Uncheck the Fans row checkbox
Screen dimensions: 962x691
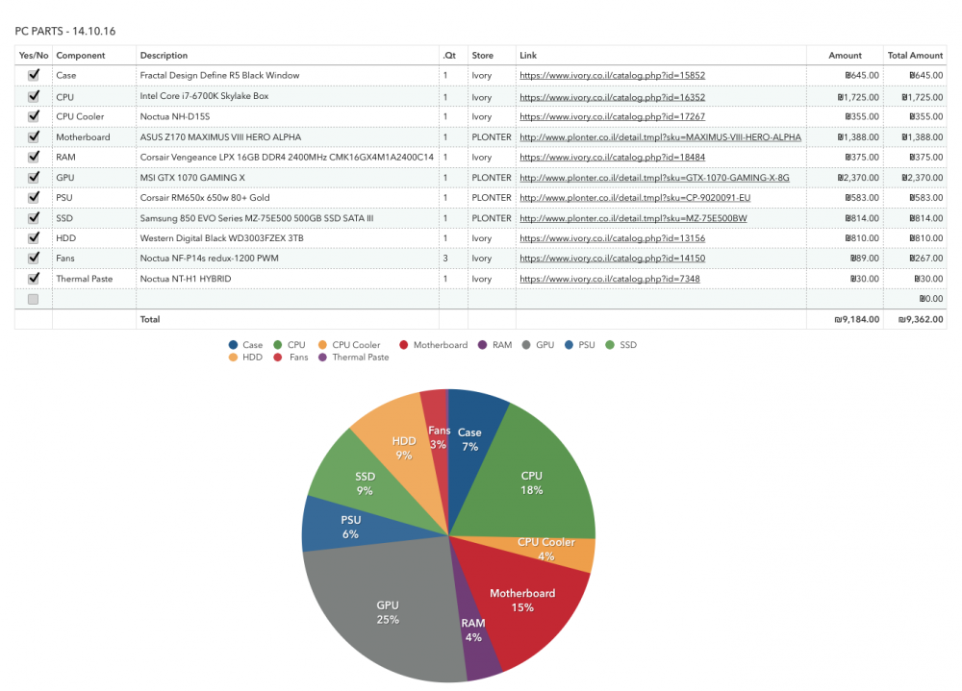34,258
